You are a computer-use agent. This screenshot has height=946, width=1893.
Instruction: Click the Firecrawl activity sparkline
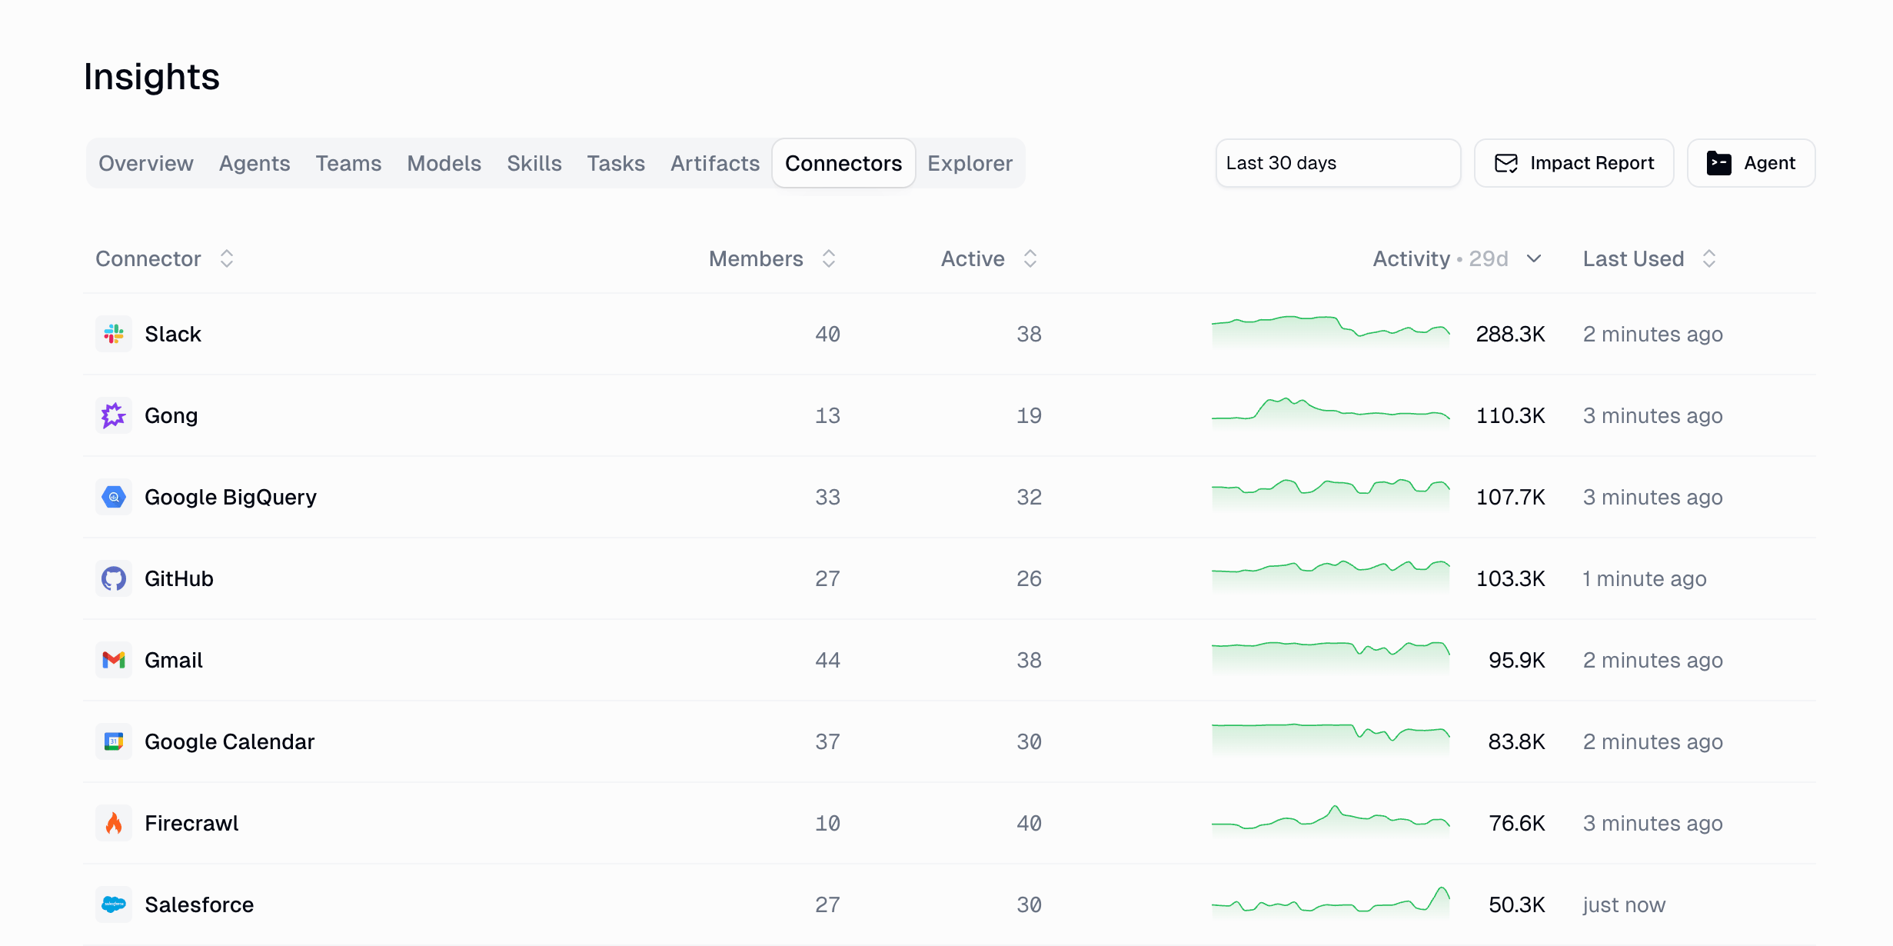(1331, 821)
